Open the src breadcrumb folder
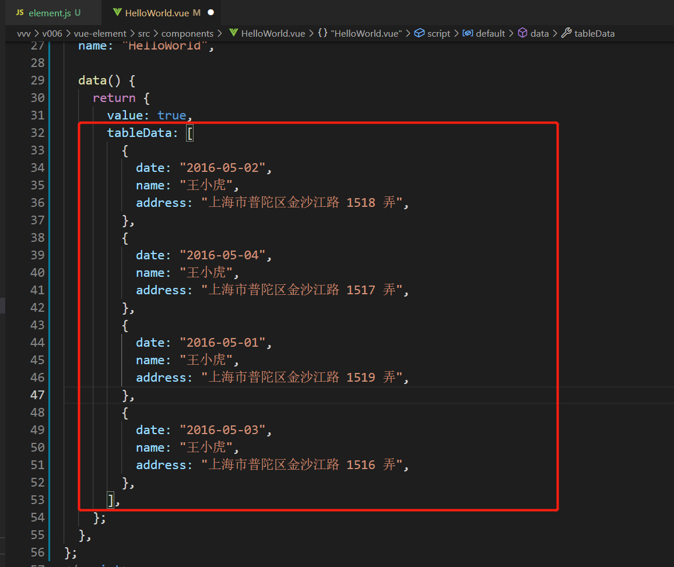This screenshot has height=567, width=674. point(143,33)
